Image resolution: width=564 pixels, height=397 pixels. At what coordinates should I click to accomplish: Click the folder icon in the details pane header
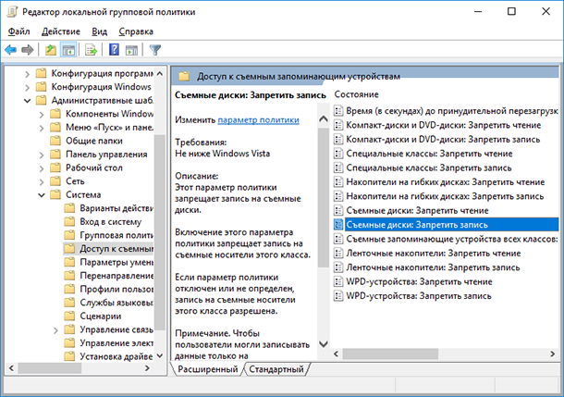click(184, 76)
